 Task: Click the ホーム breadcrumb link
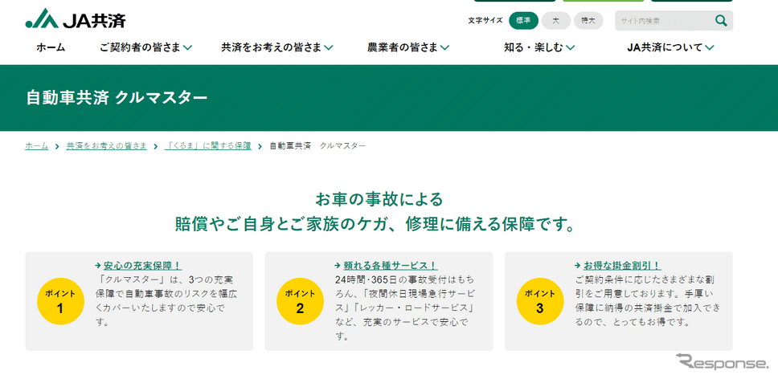click(x=37, y=146)
